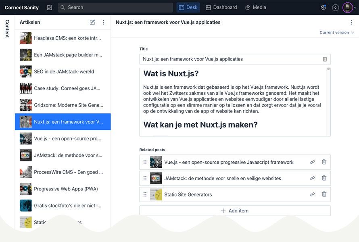Screen dimensions: 359x242
Task: Select Progressive Web Apps (PWA) article
Action: coord(63,188)
